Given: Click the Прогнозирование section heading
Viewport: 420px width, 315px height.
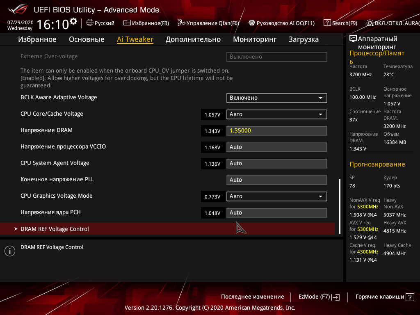Looking at the screenshot, I should pos(377,164).
